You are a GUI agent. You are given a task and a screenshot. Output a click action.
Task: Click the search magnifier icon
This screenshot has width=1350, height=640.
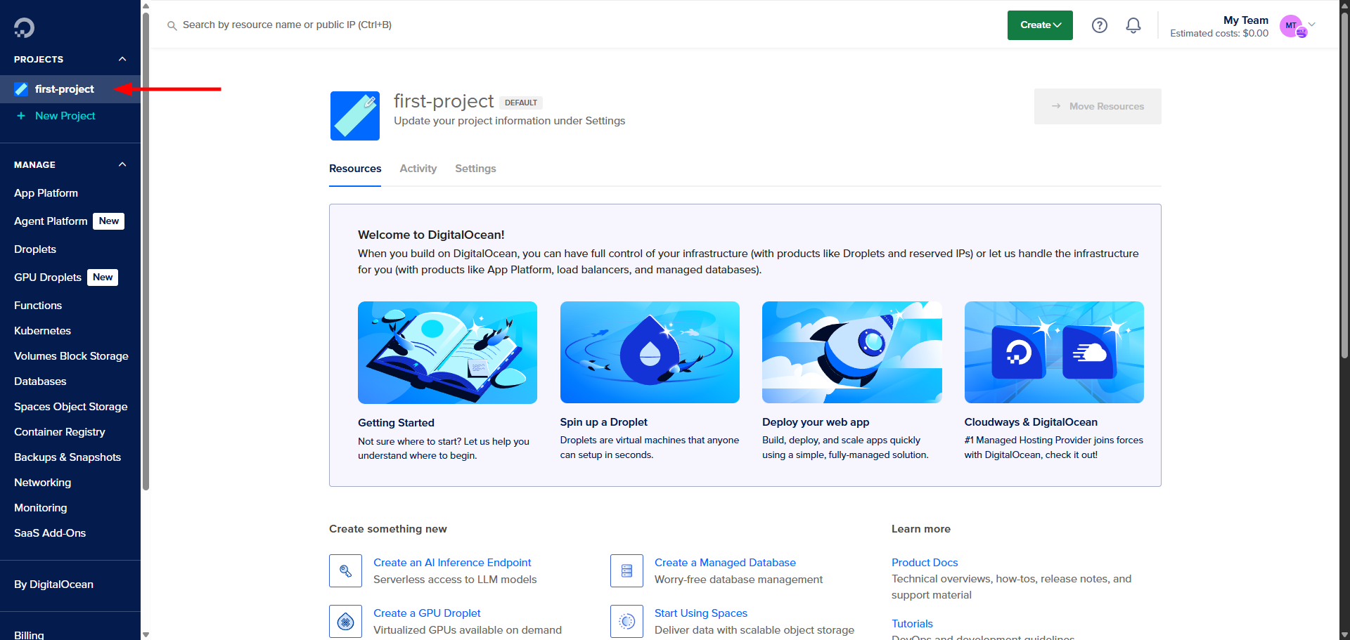click(172, 25)
